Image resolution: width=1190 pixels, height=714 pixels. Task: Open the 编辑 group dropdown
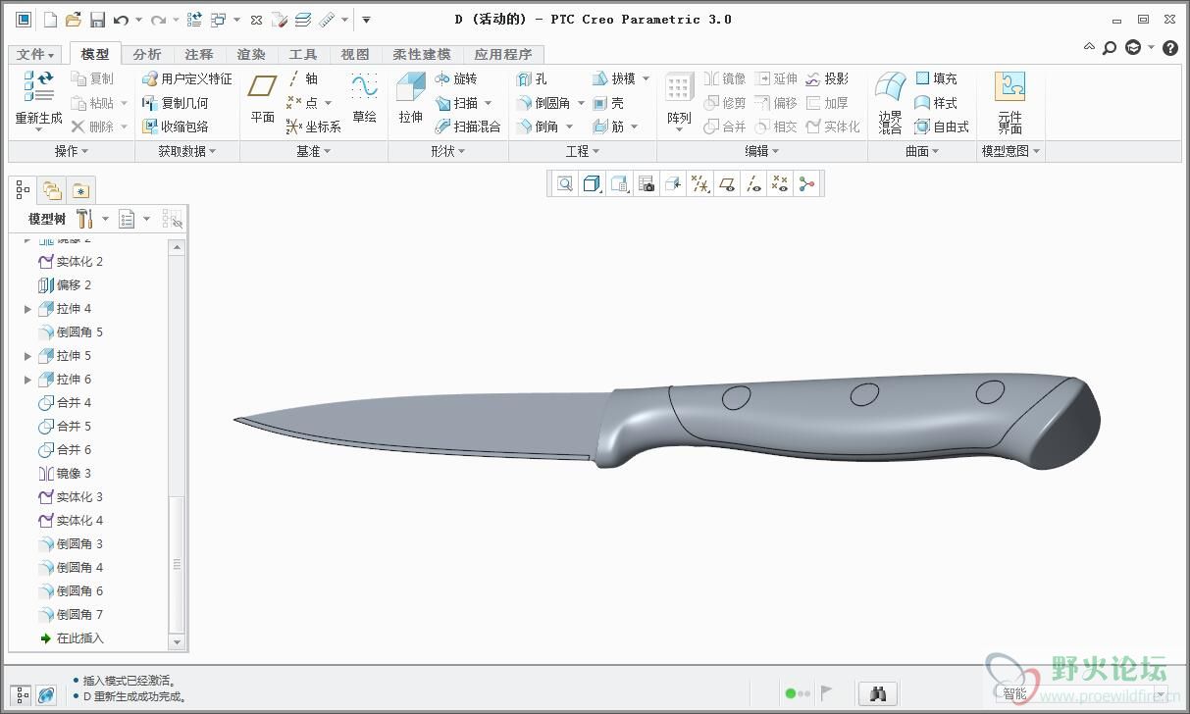762,151
